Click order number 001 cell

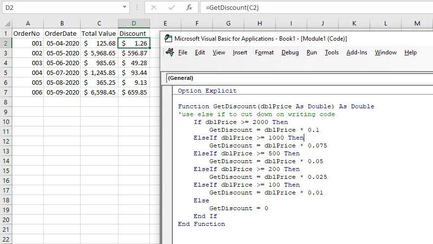click(28, 43)
